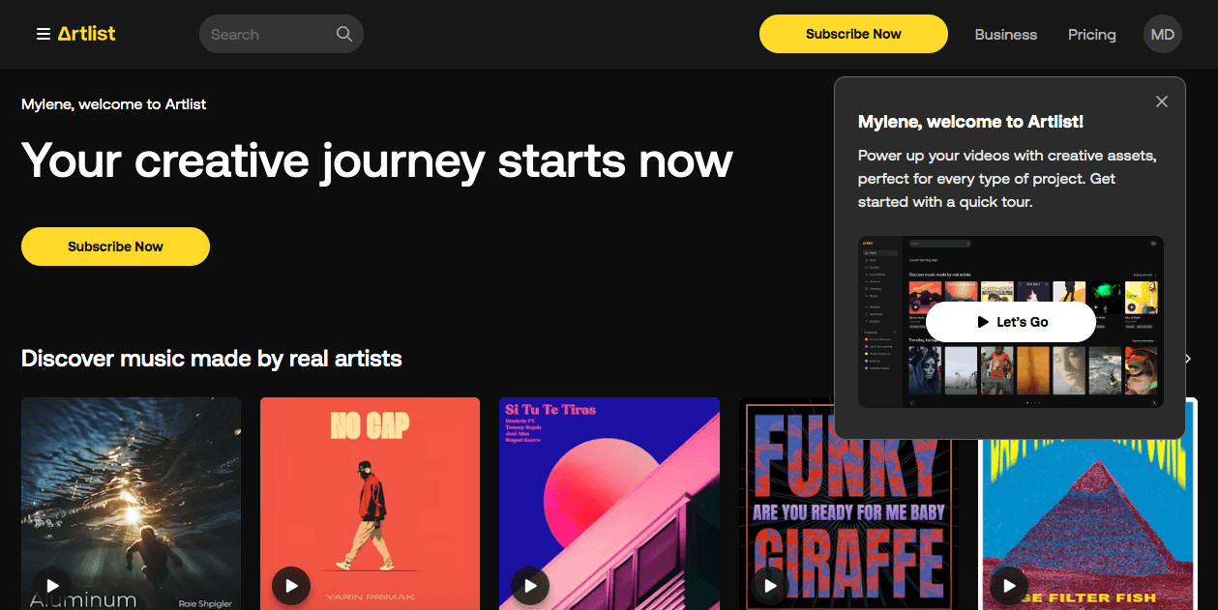Viewport: 1218px width, 610px height.
Task: Start the tour with Let's Go
Action: click(x=1011, y=322)
